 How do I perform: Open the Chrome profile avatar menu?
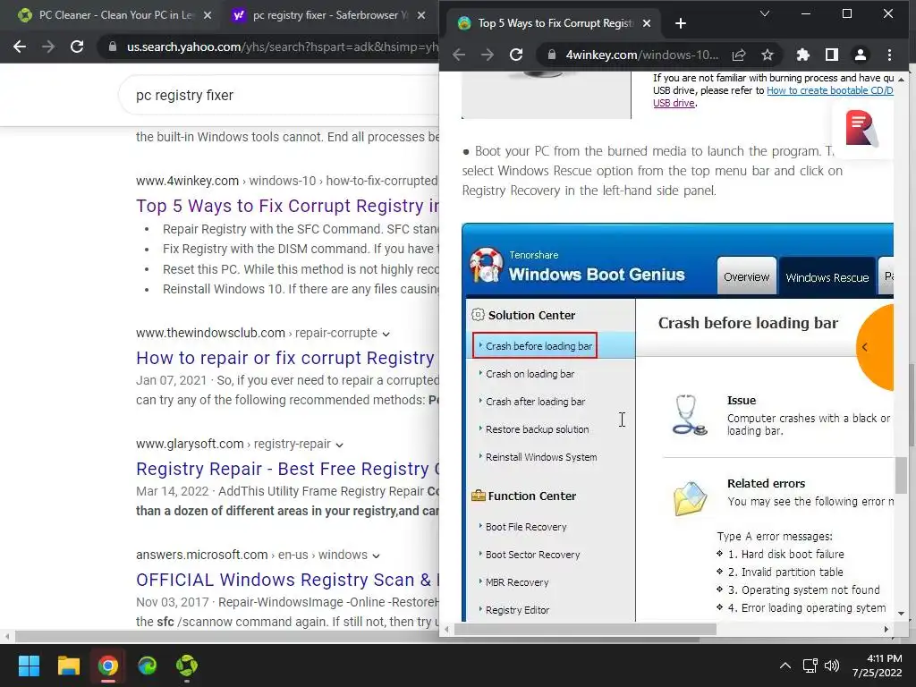tap(861, 55)
